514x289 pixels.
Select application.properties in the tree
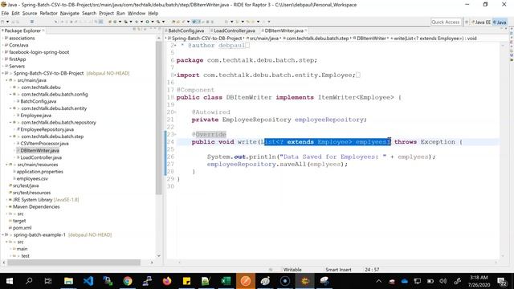point(39,172)
